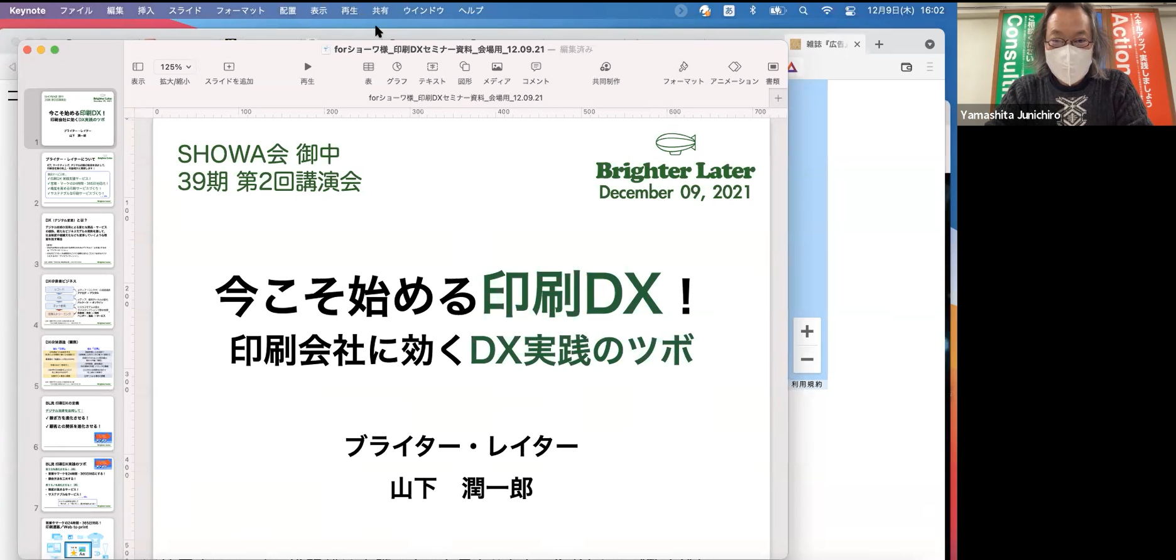The image size is (1176, 560).
Task: Click the SHOWA会 御中 text on slide
Action: click(259, 154)
